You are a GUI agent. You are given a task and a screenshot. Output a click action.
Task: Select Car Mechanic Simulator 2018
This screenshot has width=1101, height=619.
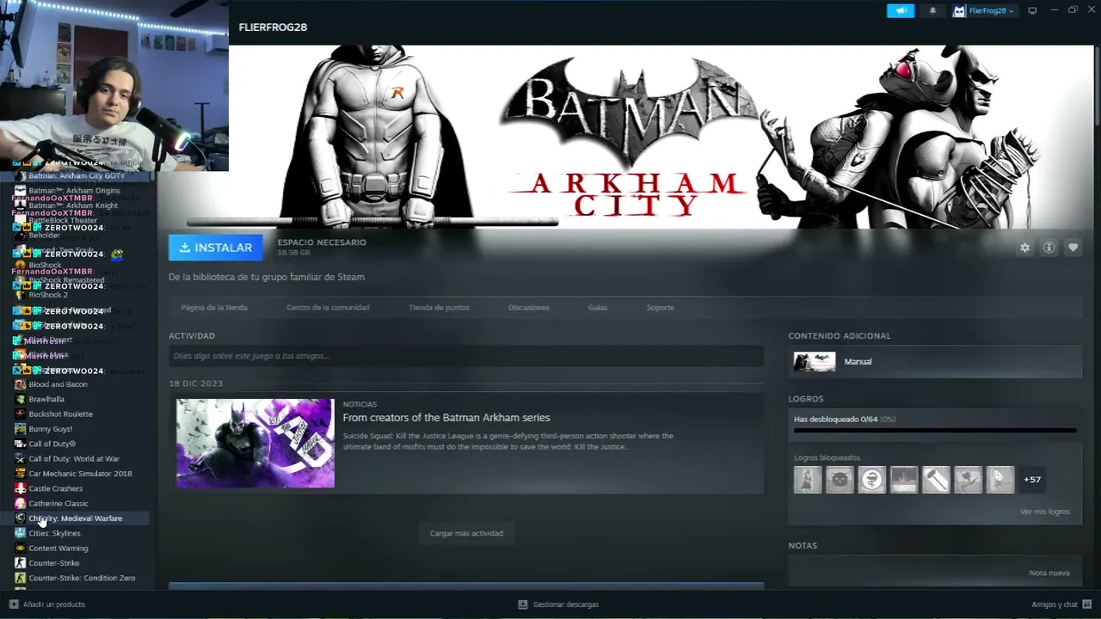80,474
